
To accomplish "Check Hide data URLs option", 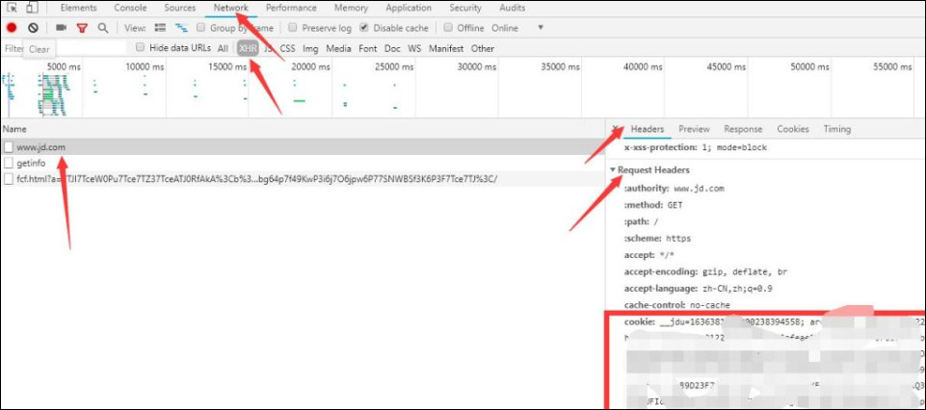I will 140,47.
